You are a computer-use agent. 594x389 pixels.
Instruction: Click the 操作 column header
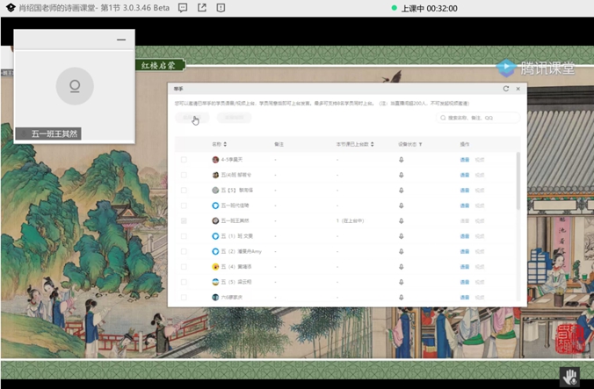(x=465, y=144)
